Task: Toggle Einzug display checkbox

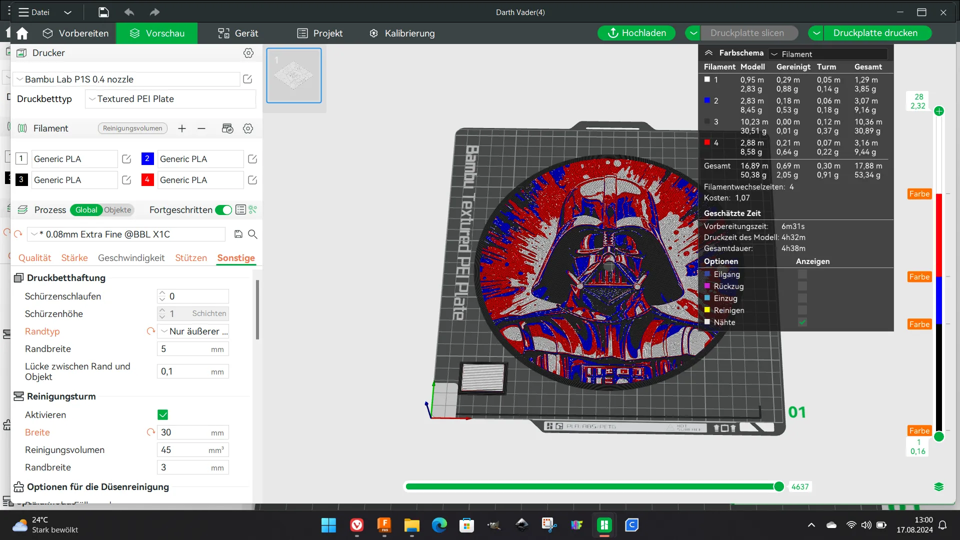Action: point(802,298)
